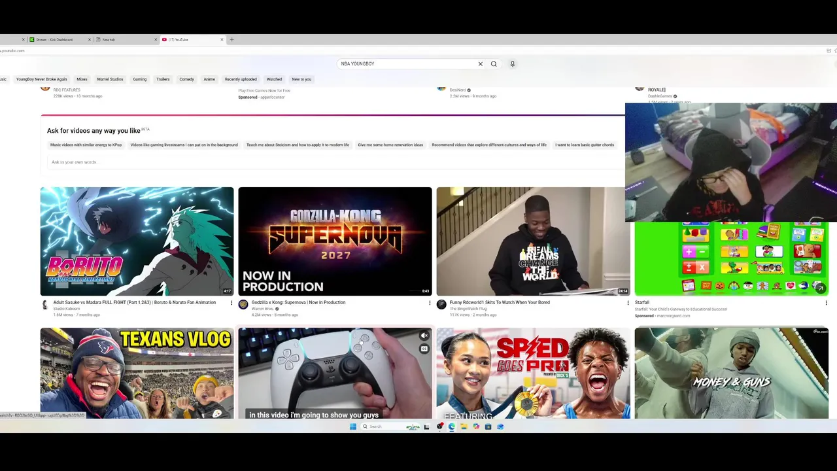Image resolution: width=837 pixels, height=471 pixels.
Task: Start voice search with the microphone
Action: [x=513, y=64]
